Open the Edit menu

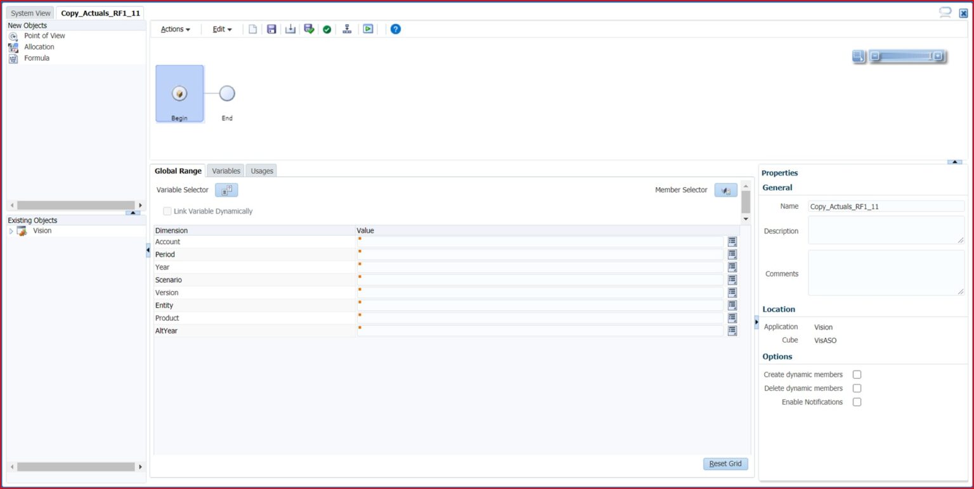(221, 29)
